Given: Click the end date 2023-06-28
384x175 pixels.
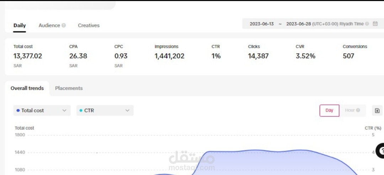Looking at the screenshot, I should coord(299,24).
